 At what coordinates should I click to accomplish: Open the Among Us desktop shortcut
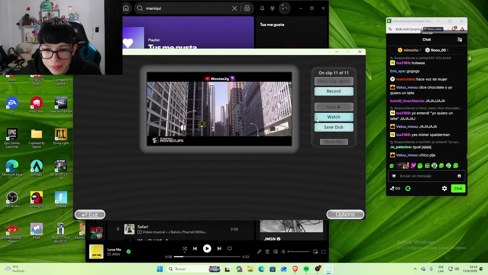(x=36, y=199)
